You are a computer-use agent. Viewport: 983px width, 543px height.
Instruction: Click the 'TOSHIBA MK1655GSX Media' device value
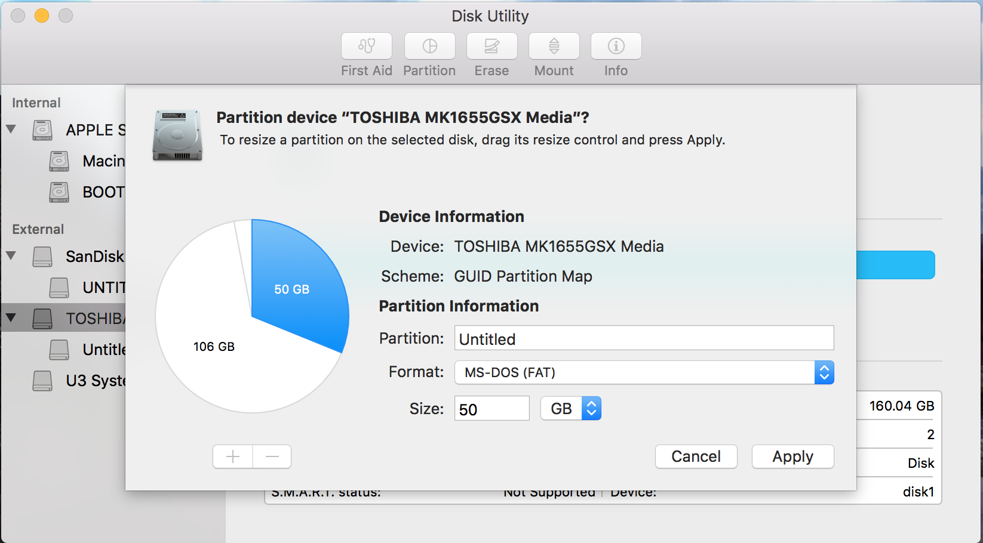point(559,246)
